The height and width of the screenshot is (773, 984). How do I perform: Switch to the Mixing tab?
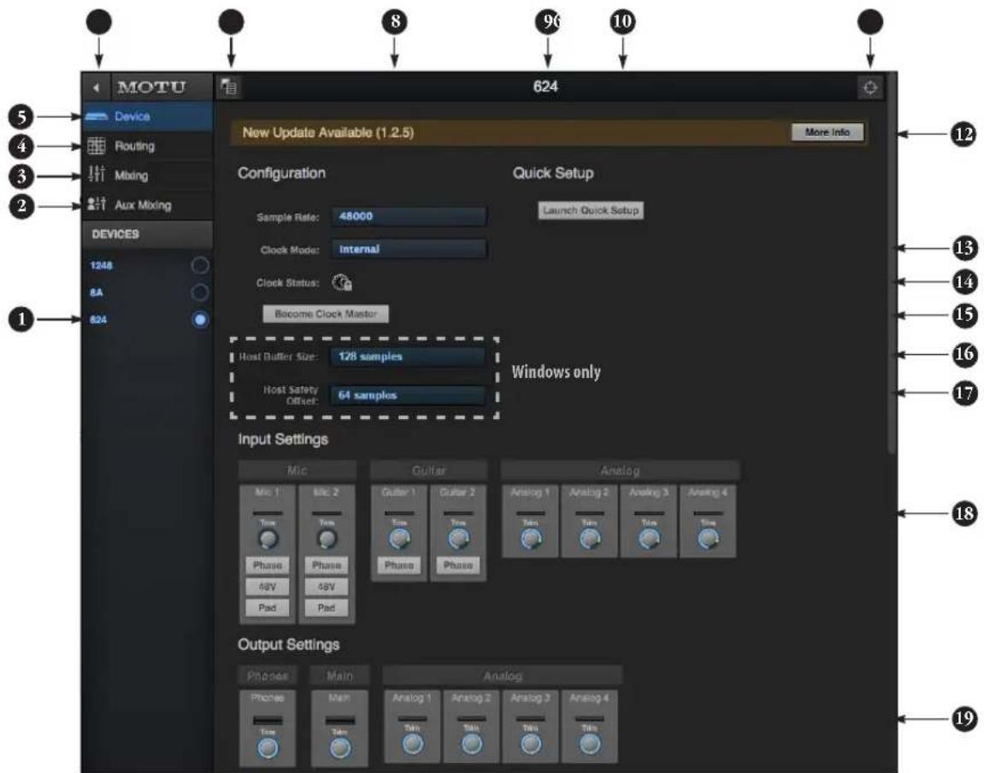pos(147,175)
